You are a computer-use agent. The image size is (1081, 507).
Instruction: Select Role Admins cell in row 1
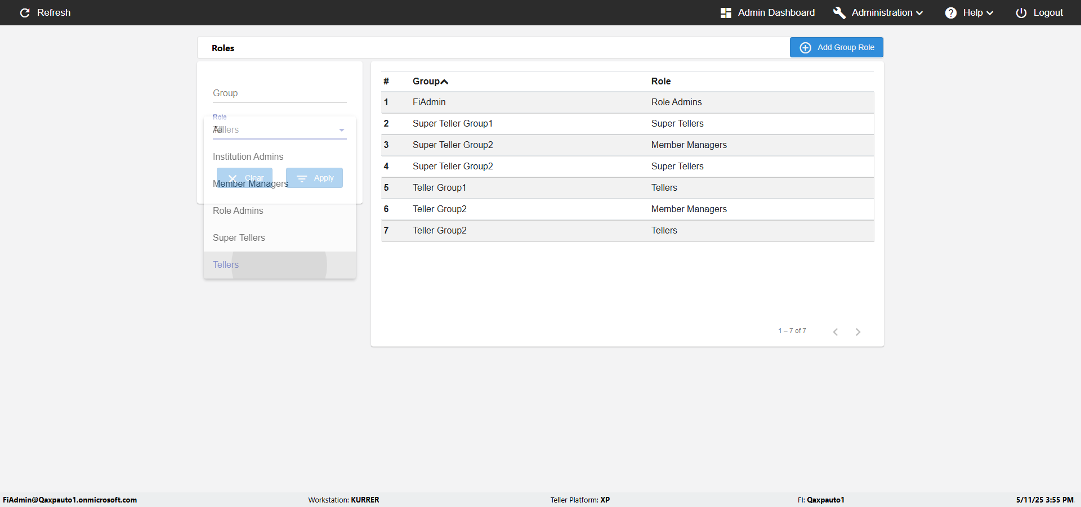pos(676,102)
